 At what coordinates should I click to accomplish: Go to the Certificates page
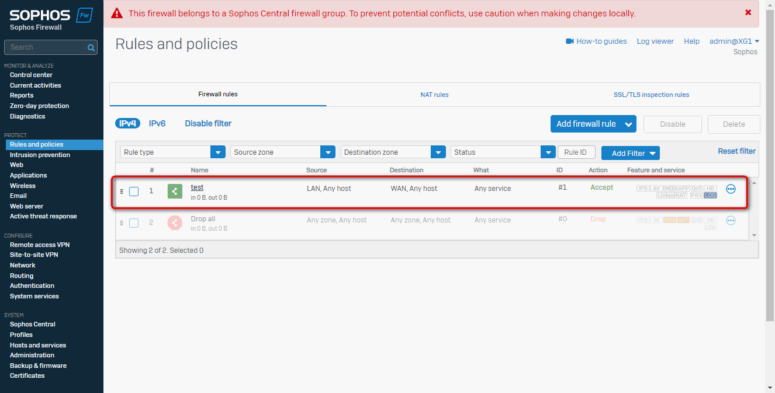[x=27, y=375]
